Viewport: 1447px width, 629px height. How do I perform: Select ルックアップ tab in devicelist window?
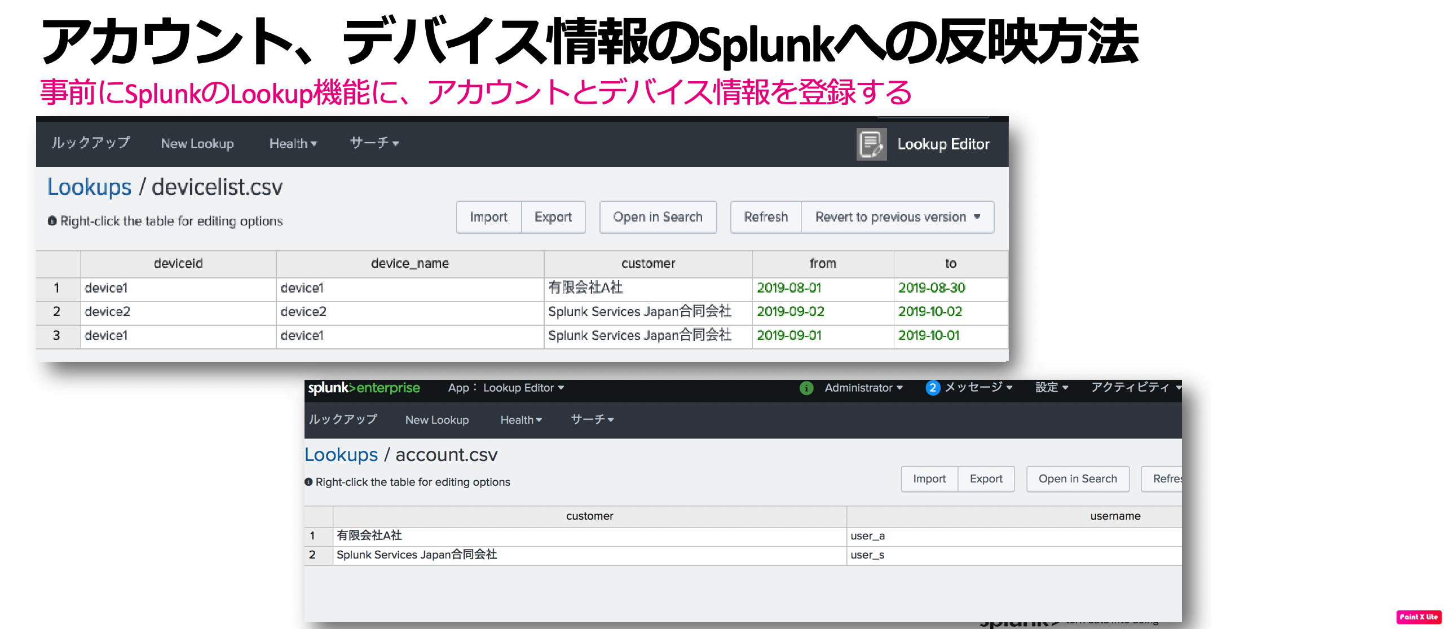[91, 143]
